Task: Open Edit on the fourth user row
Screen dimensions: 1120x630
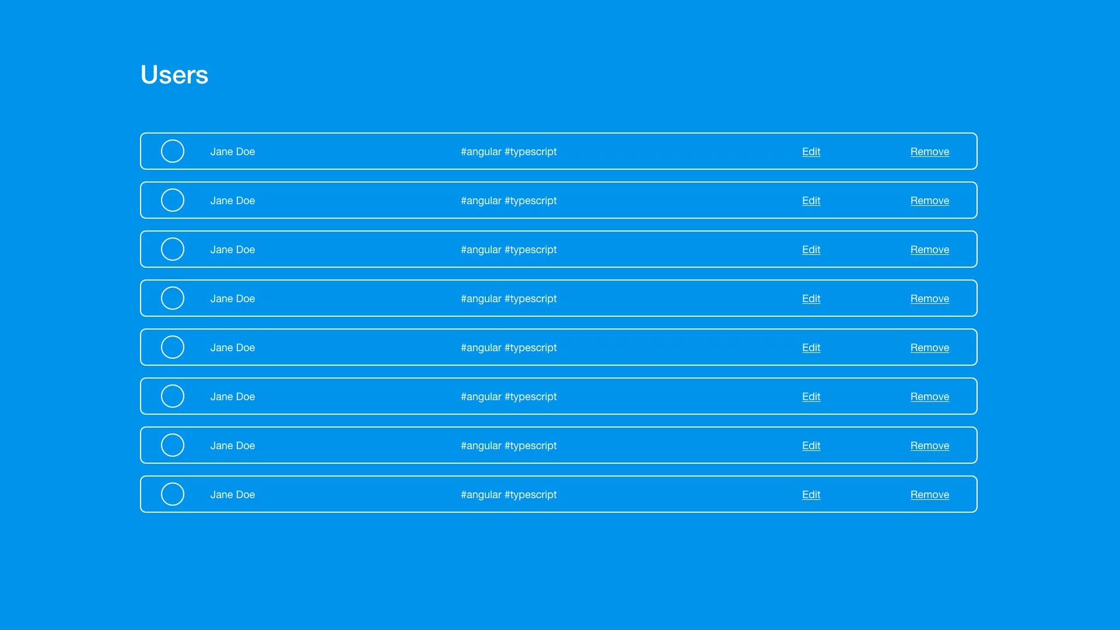Action: click(x=810, y=298)
